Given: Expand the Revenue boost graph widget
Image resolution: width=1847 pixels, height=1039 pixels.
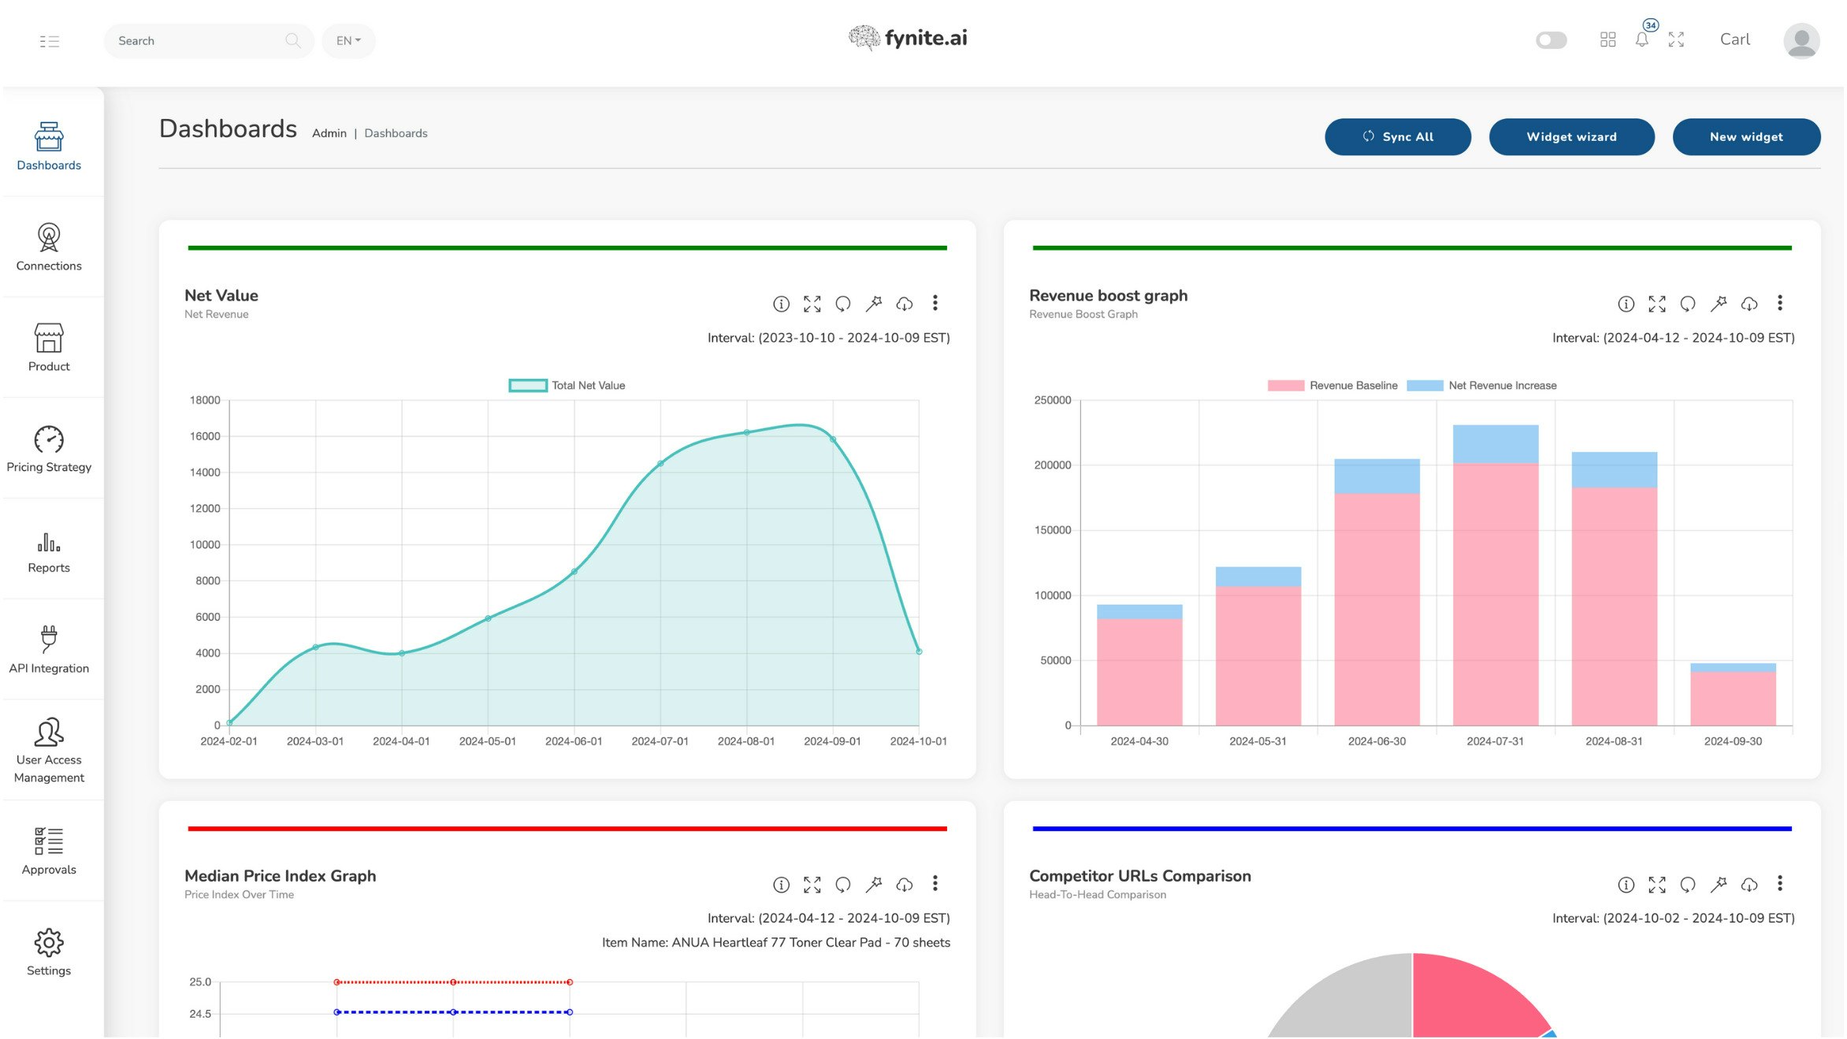Looking at the screenshot, I should 1657,304.
